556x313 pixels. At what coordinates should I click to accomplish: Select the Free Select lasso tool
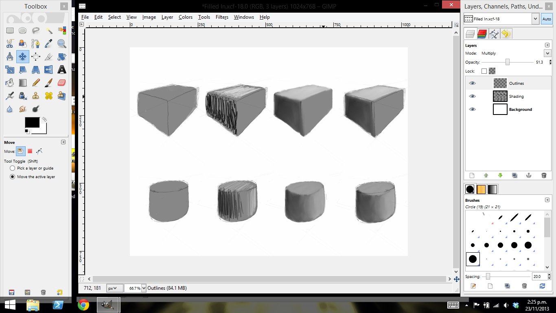36,31
